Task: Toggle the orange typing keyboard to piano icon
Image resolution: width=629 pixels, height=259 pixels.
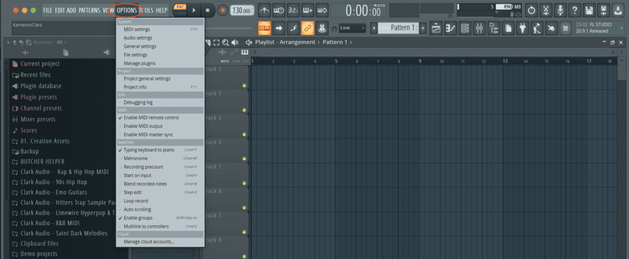Action: [x=264, y=28]
